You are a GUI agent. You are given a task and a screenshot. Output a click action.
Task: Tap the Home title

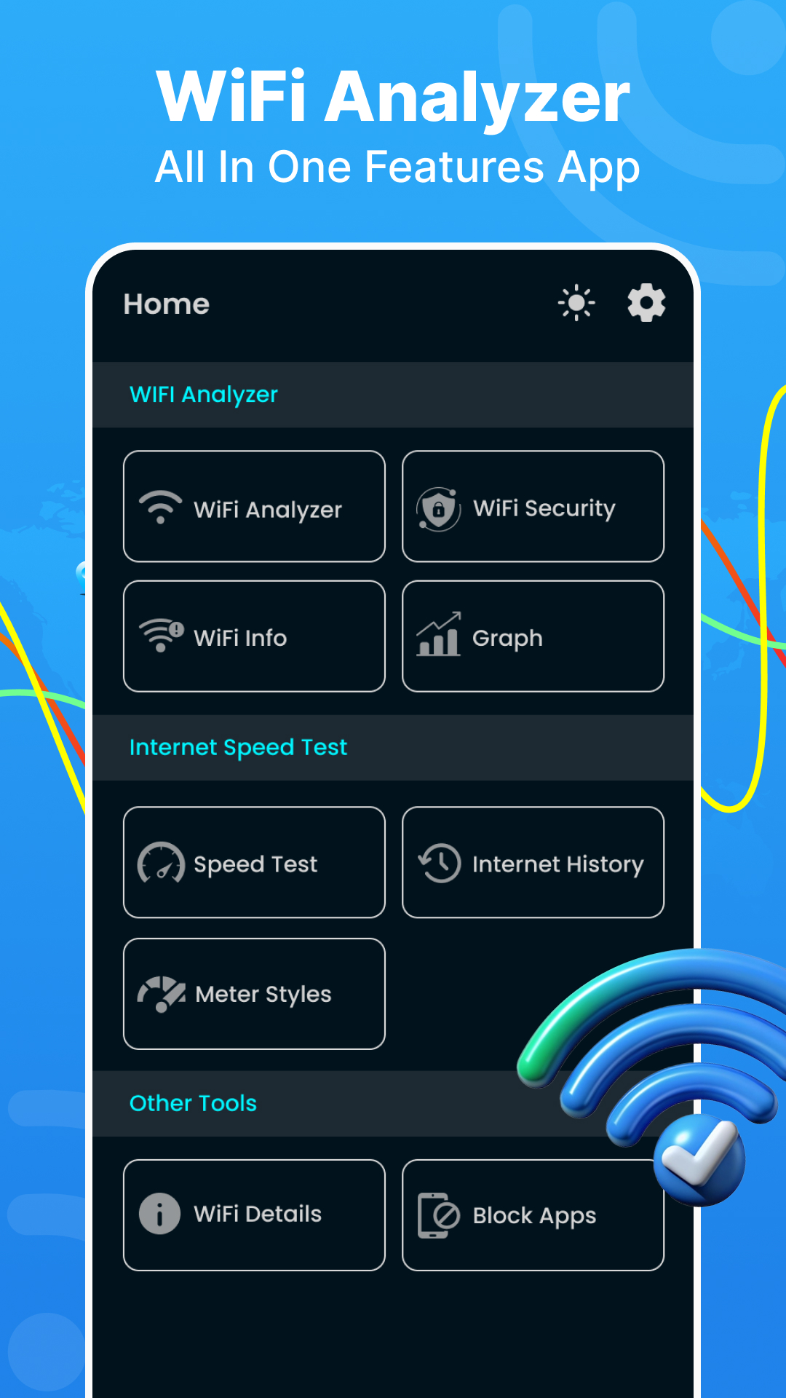[166, 304]
